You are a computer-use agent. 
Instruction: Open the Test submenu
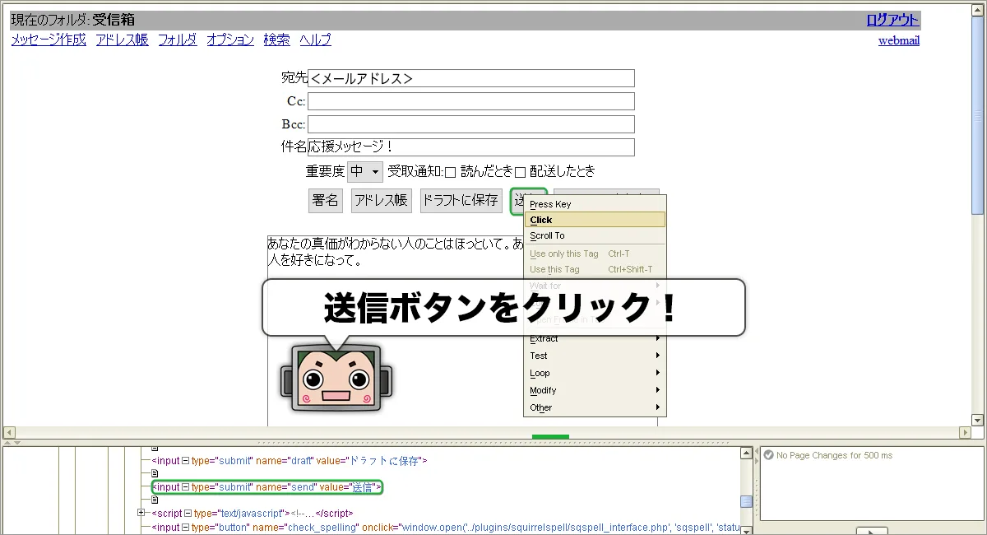[595, 356]
